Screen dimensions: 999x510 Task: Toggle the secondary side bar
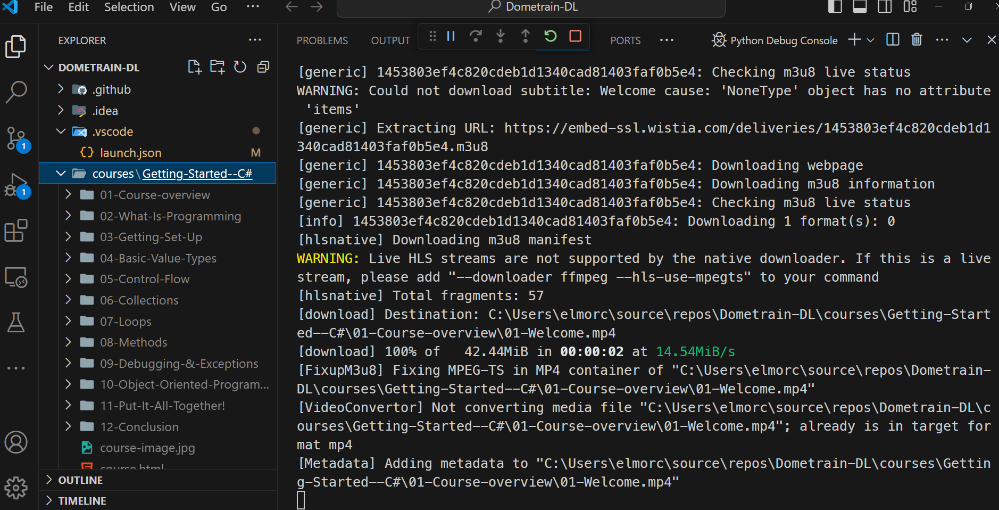pos(885,7)
